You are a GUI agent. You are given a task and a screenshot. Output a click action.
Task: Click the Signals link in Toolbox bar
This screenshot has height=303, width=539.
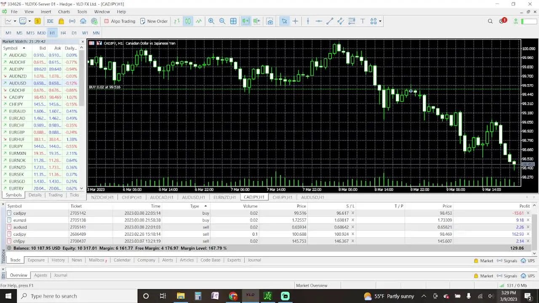point(507,261)
